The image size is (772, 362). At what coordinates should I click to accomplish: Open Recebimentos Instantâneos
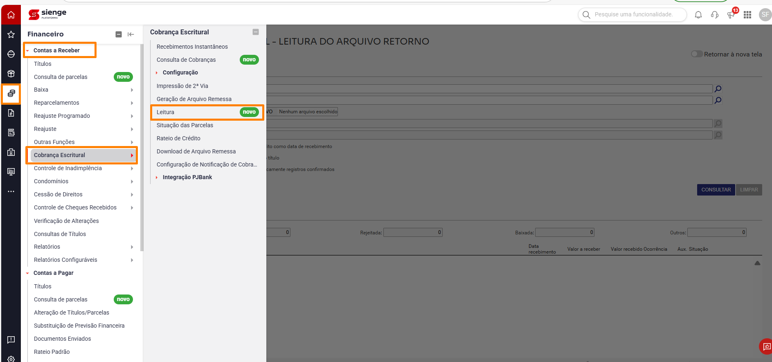tap(192, 47)
